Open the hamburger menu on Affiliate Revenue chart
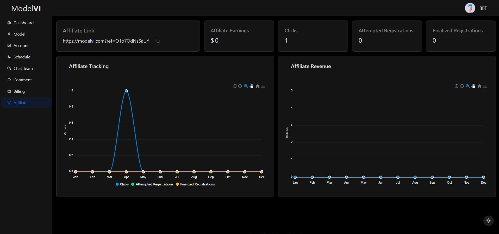 [485, 86]
